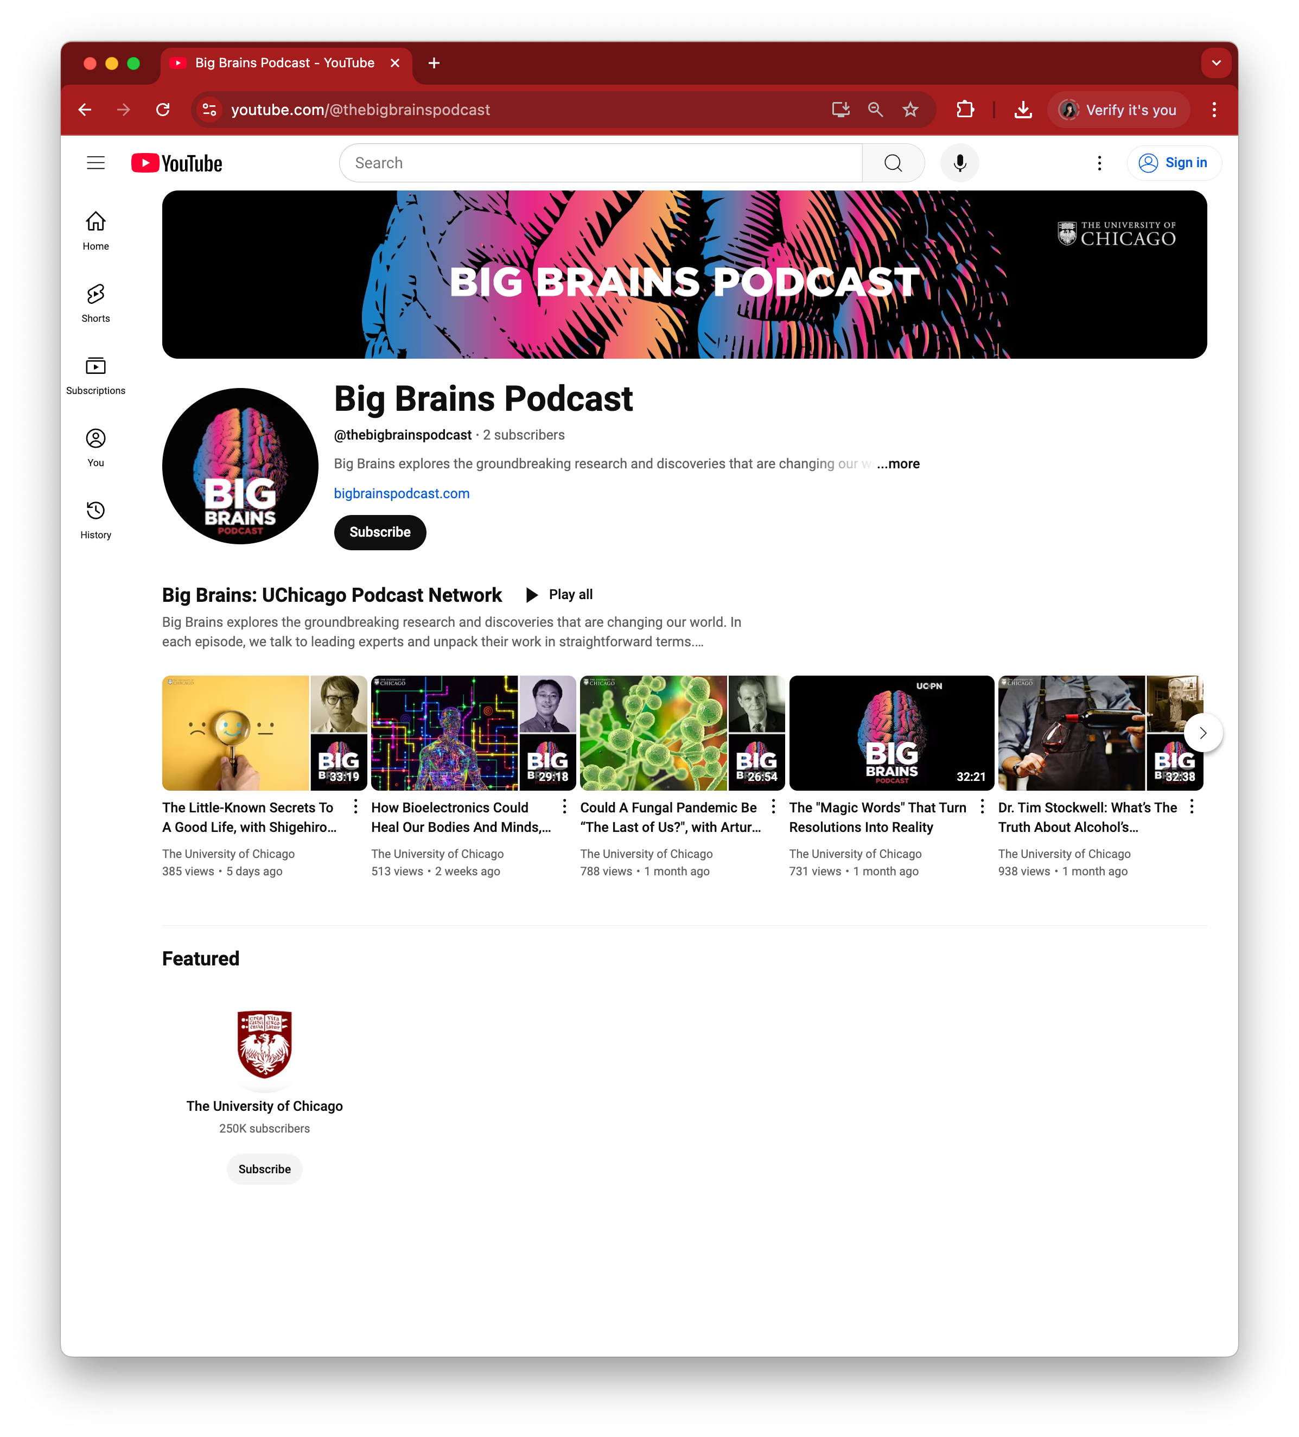The width and height of the screenshot is (1299, 1437).
Task: Open YouTube settings three-dot menu
Action: [1099, 163]
